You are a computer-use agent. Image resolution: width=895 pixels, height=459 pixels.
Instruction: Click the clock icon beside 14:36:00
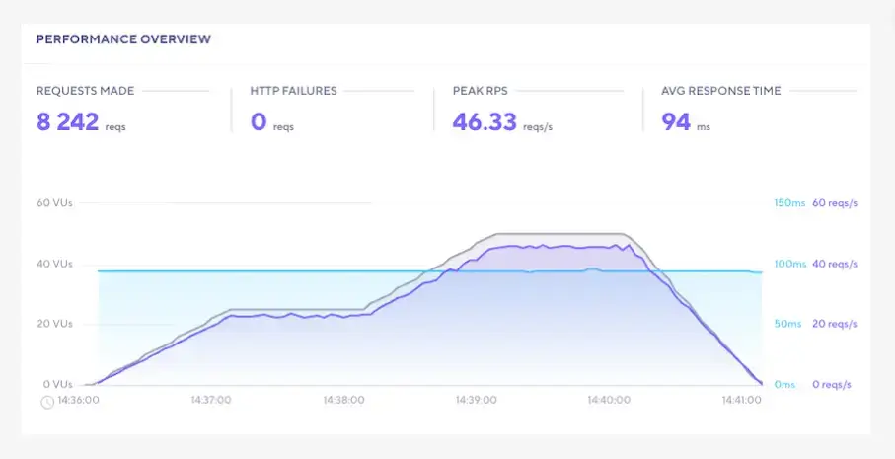[x=47, y=402]
